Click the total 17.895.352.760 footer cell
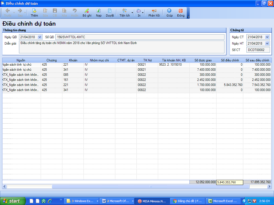Image resolution: width=274 pixels, height=205 pixels. coord(257,182)
